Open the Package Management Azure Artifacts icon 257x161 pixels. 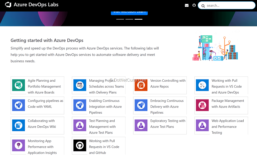pyautogui.click(x=202, y=105)
